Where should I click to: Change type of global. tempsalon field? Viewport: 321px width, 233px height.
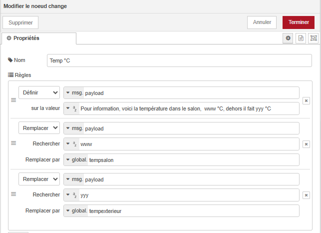[x=76, y=160]
